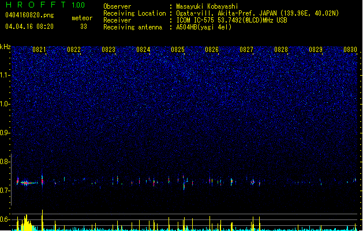Click the 0828 time marker
This screenshot has height=231, width=363.
tap(281, 50)
